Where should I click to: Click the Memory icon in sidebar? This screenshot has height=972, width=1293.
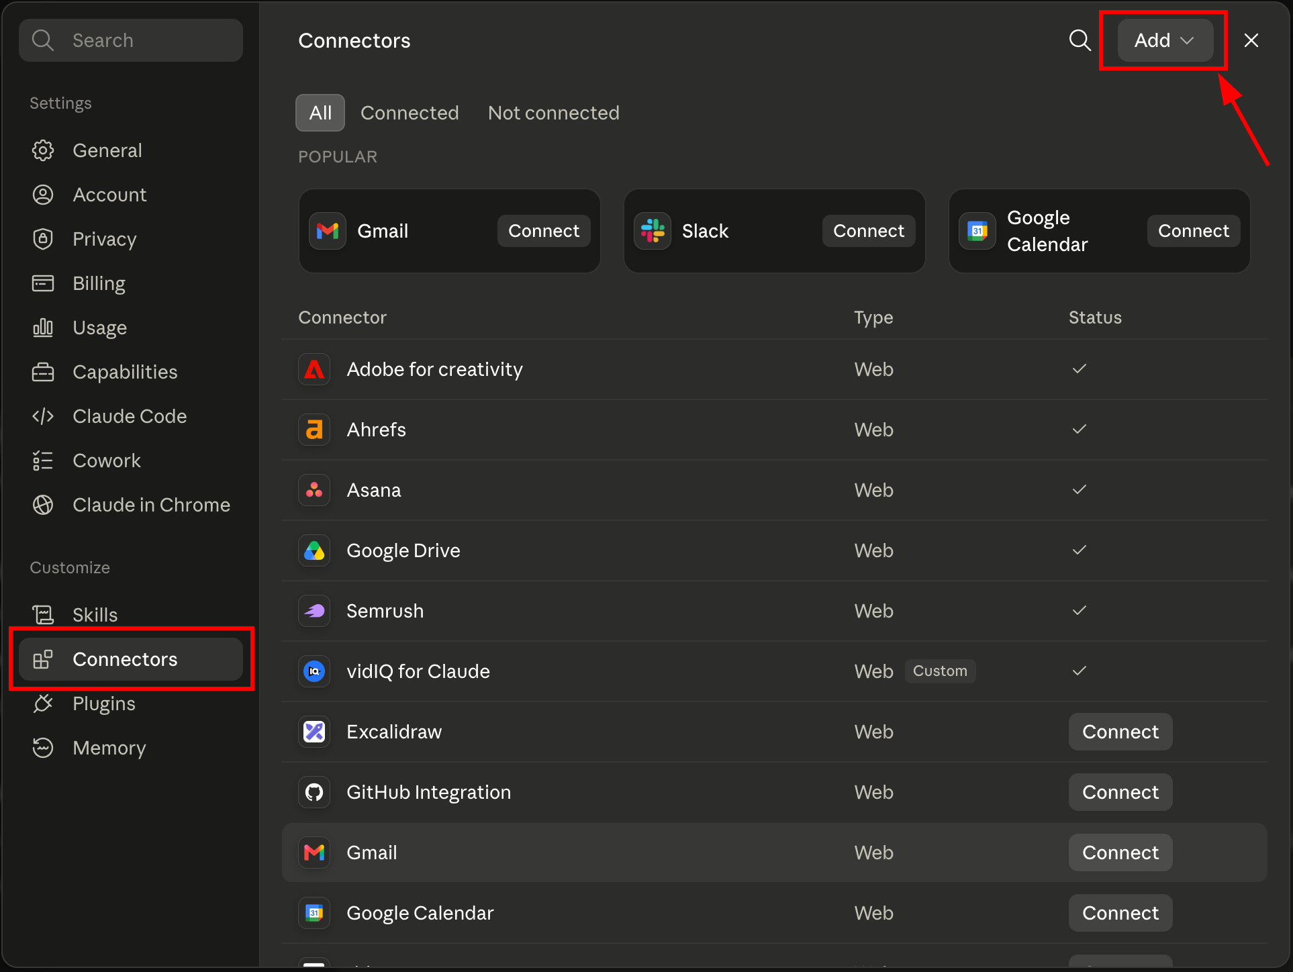43,748
